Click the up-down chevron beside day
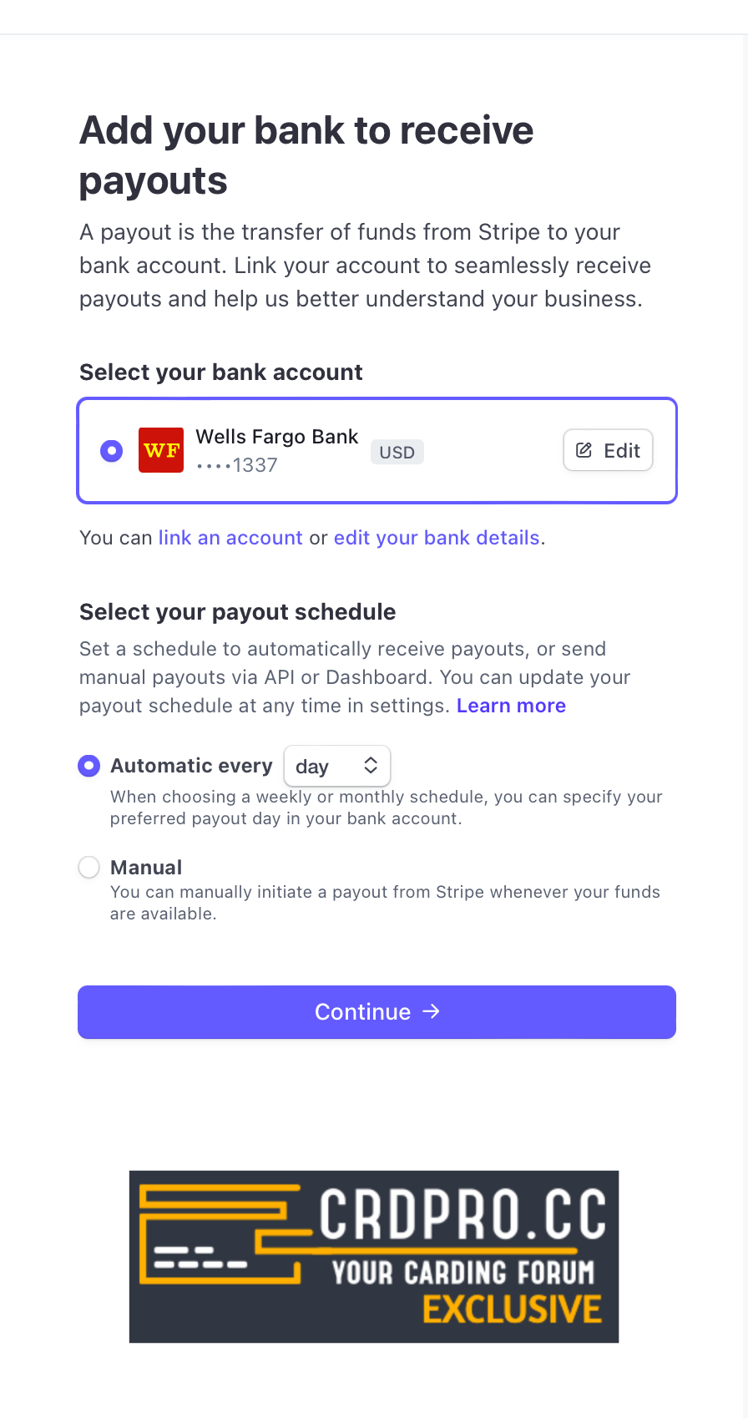Viewport: 748px width, 1418px height. pyautogui.click(x=371, y=765)
